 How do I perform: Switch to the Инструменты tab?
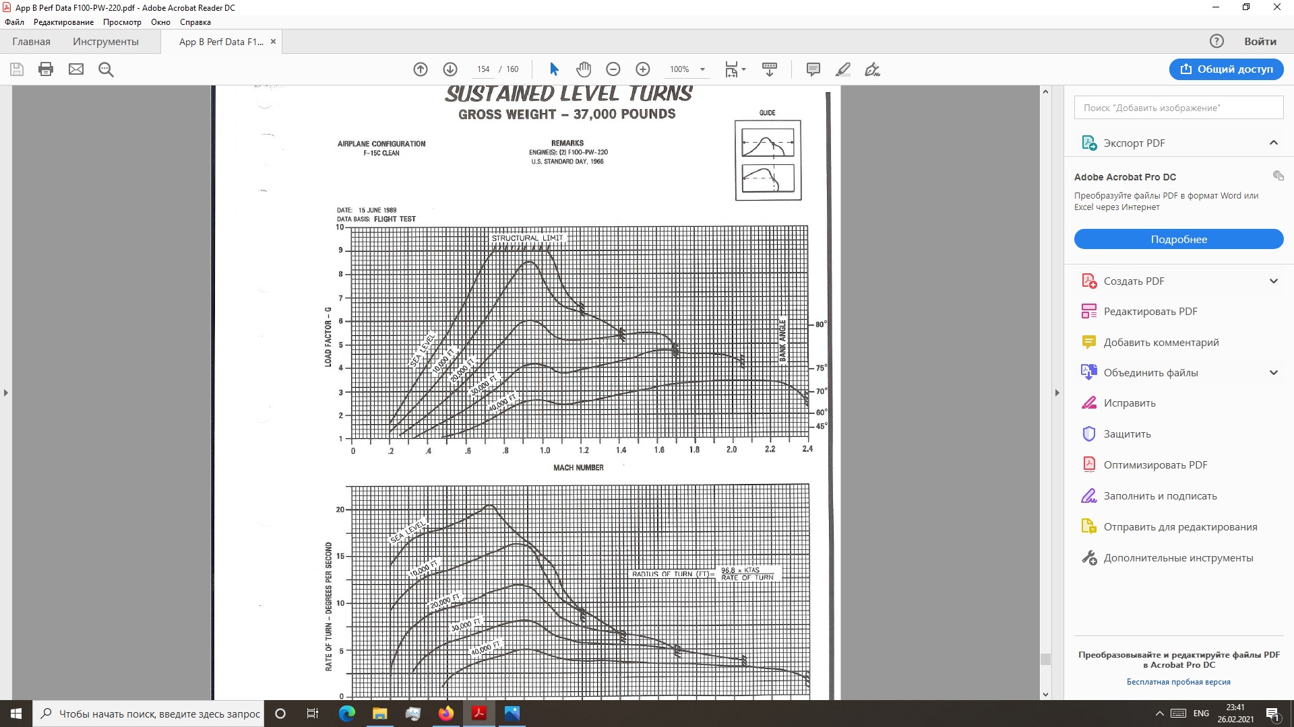coord(106,42)
